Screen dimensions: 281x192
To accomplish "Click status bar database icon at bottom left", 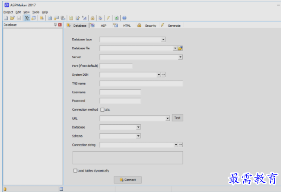I will coord(5,189).
